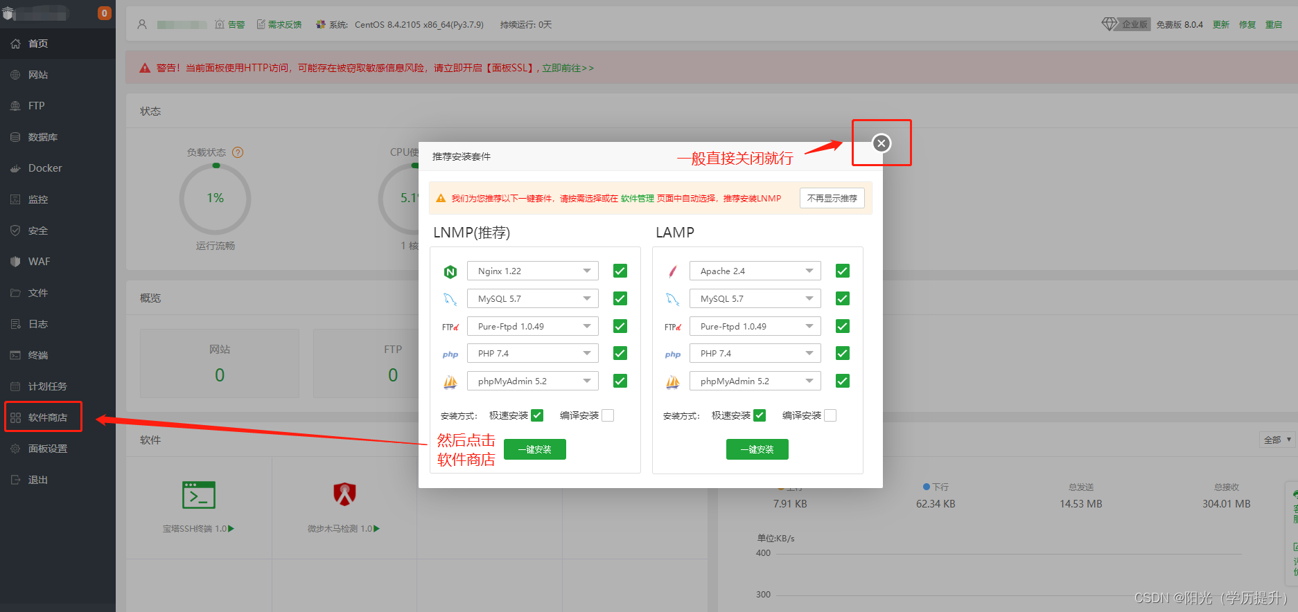The height and width of the screenshot is (612, 1298).
Task: Click the WAF shield icon in sidebar
Action: point(15,262)
